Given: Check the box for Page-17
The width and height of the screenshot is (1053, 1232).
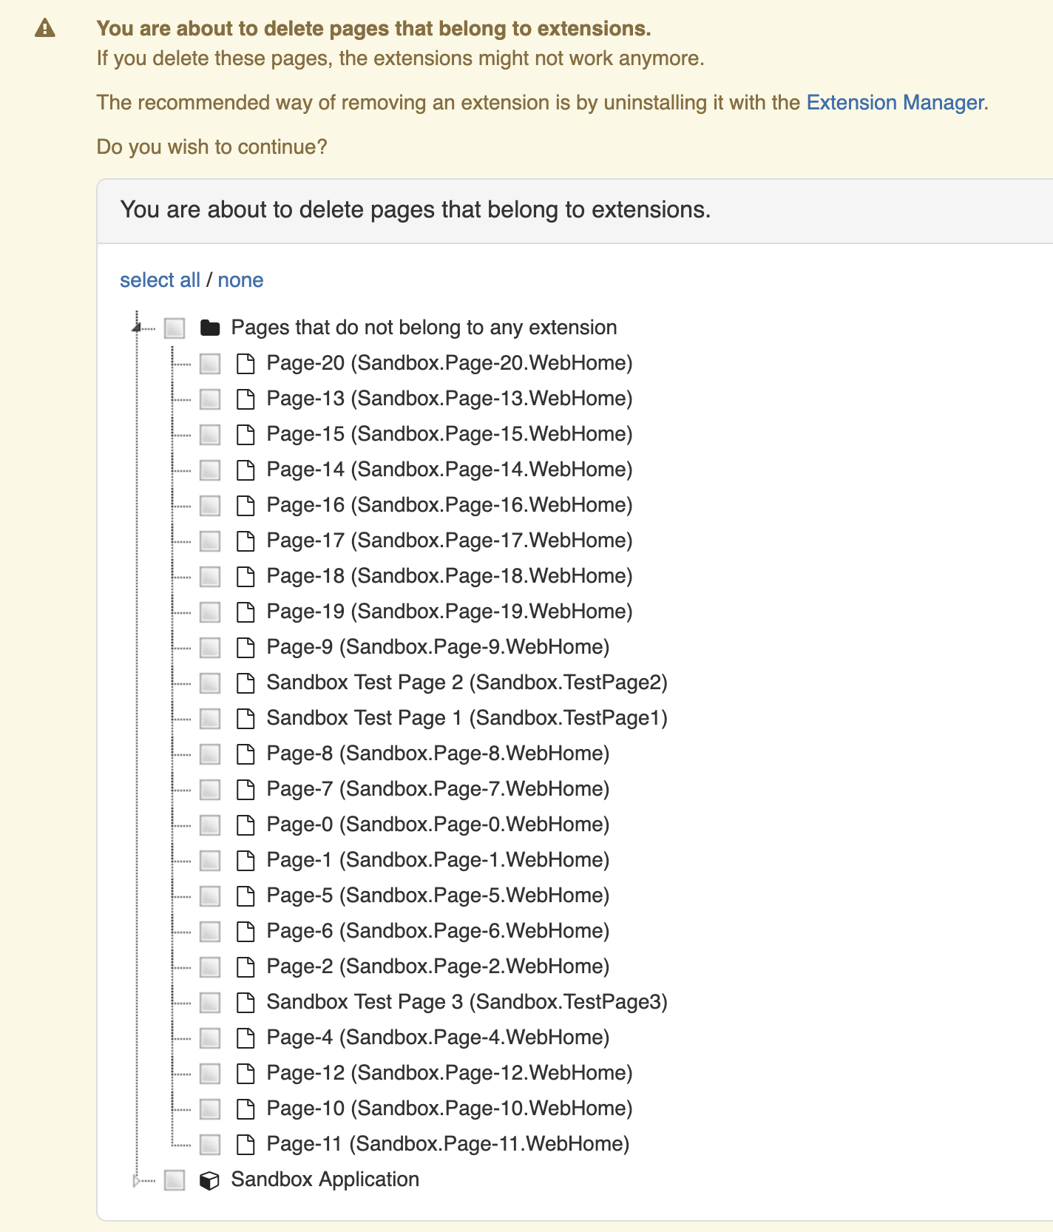Looking at the screenshot, I should 210,541.
